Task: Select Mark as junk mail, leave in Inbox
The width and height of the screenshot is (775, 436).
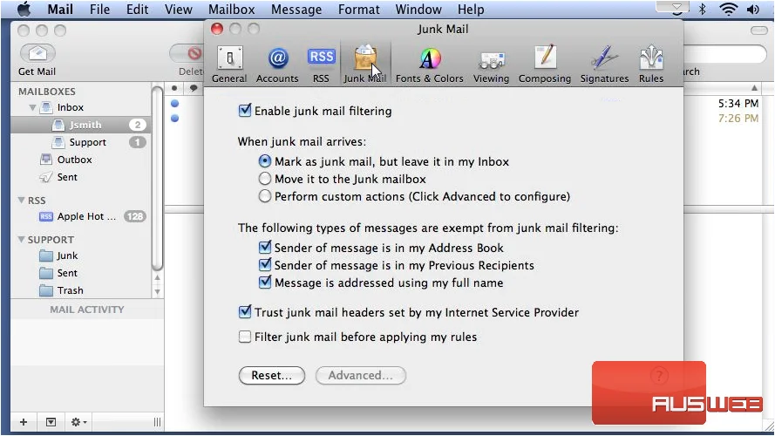Action: (x=265, y=161)
